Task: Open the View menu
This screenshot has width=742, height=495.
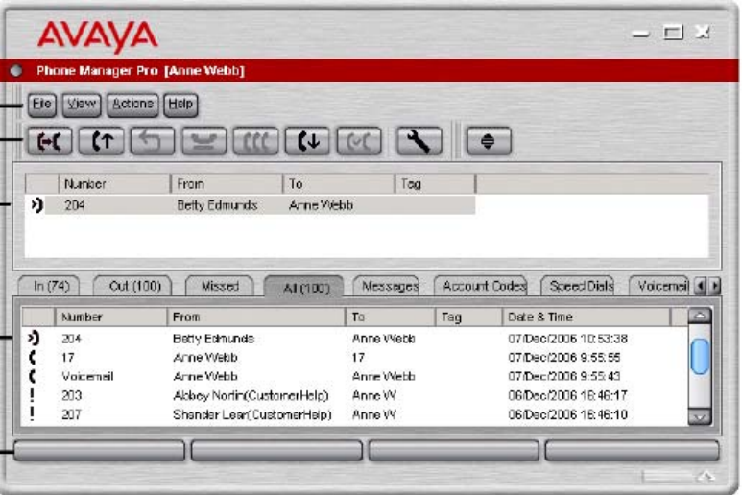Action: tap(82, 104)
